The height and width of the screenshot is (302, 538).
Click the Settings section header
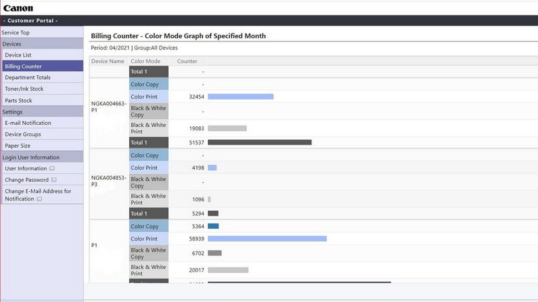[13, 112]
